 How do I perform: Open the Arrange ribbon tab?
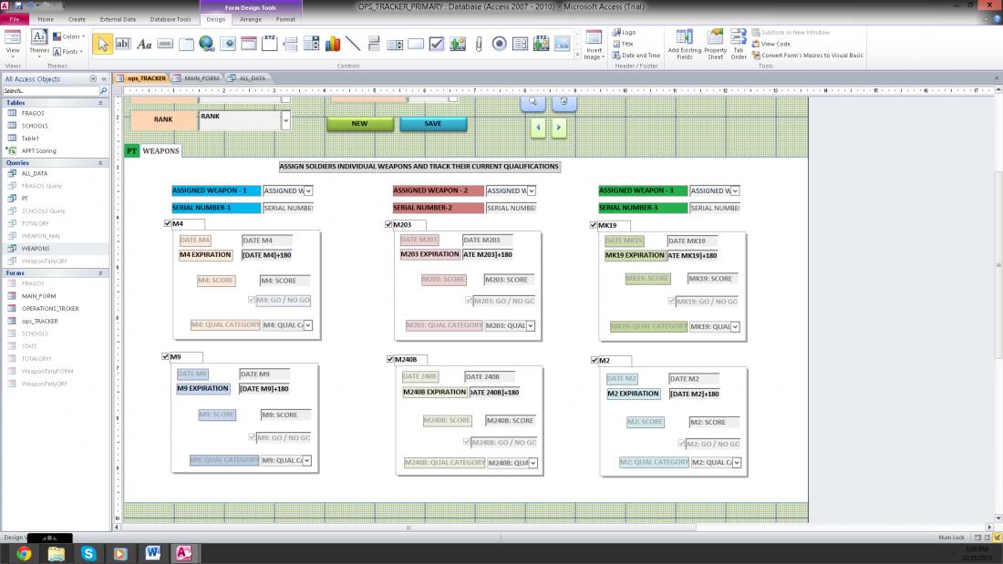click(x=251, y=19)
